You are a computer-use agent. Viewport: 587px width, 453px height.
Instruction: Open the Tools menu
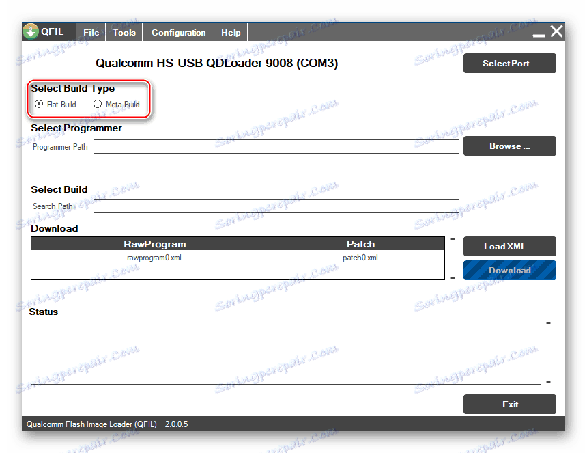[124, 33]
